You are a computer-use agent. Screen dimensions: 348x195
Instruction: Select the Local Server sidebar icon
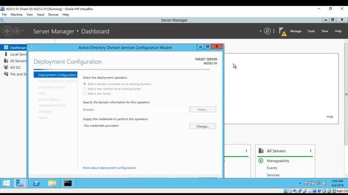click(x=6, y=54)
